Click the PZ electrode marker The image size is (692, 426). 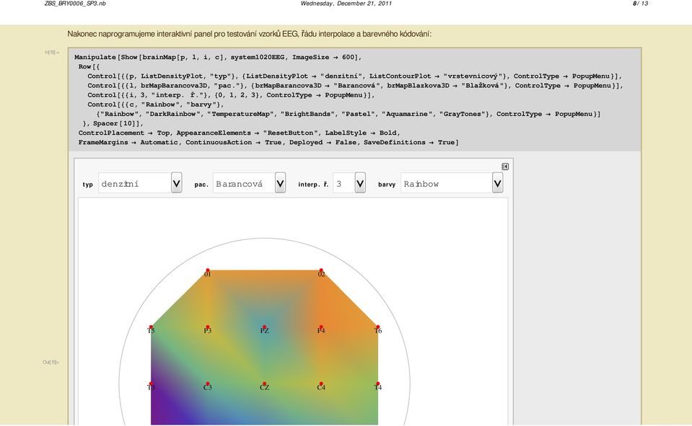coord(264,327)
